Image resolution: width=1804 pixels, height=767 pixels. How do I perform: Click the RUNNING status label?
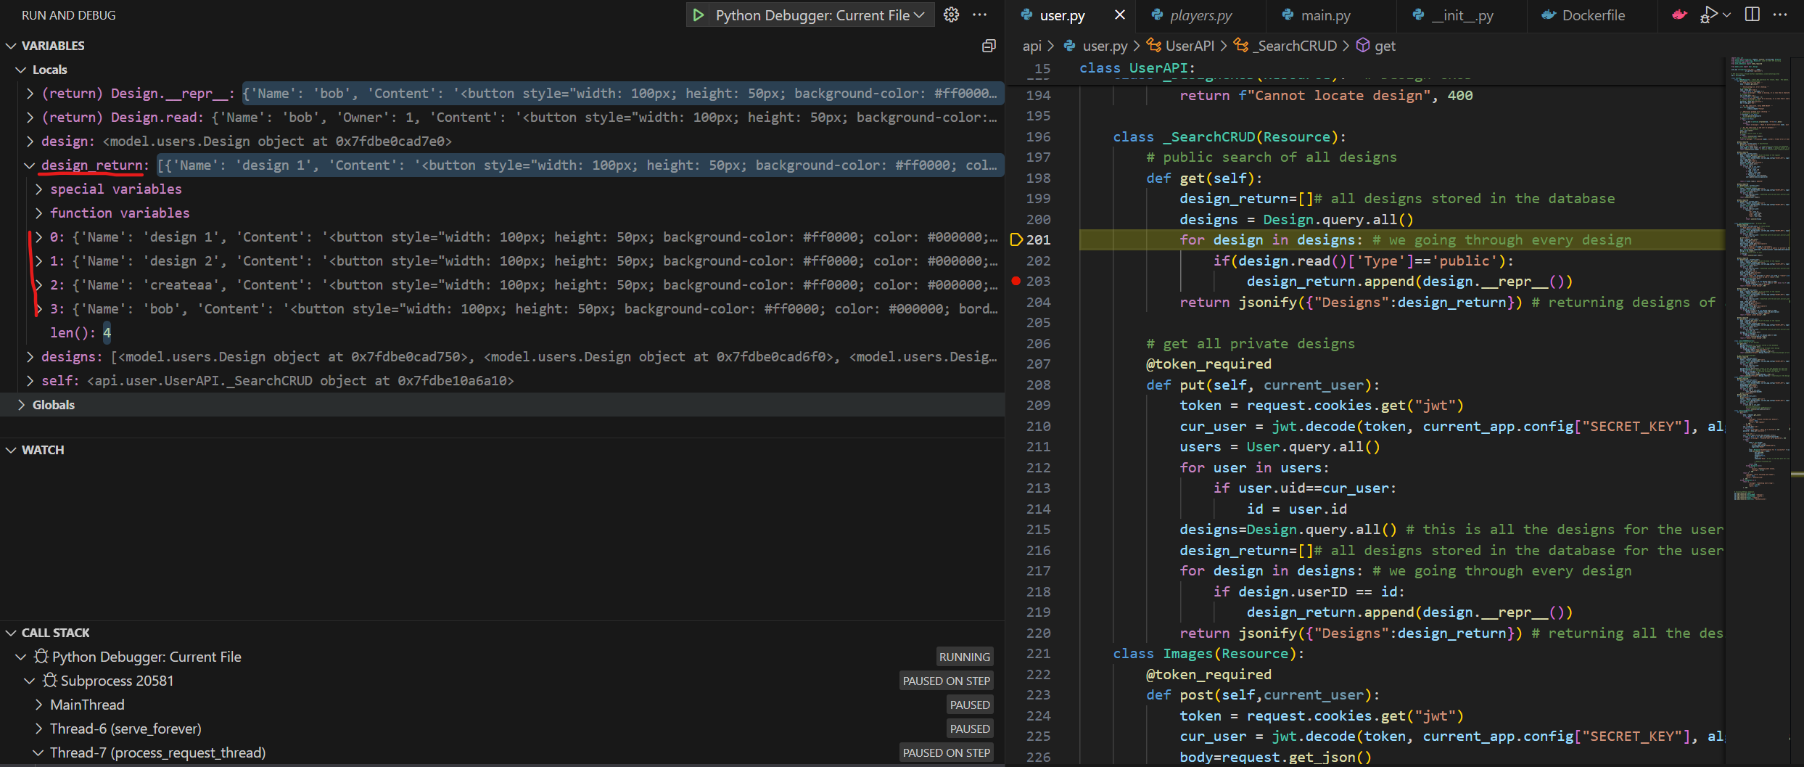coord(964,657)
